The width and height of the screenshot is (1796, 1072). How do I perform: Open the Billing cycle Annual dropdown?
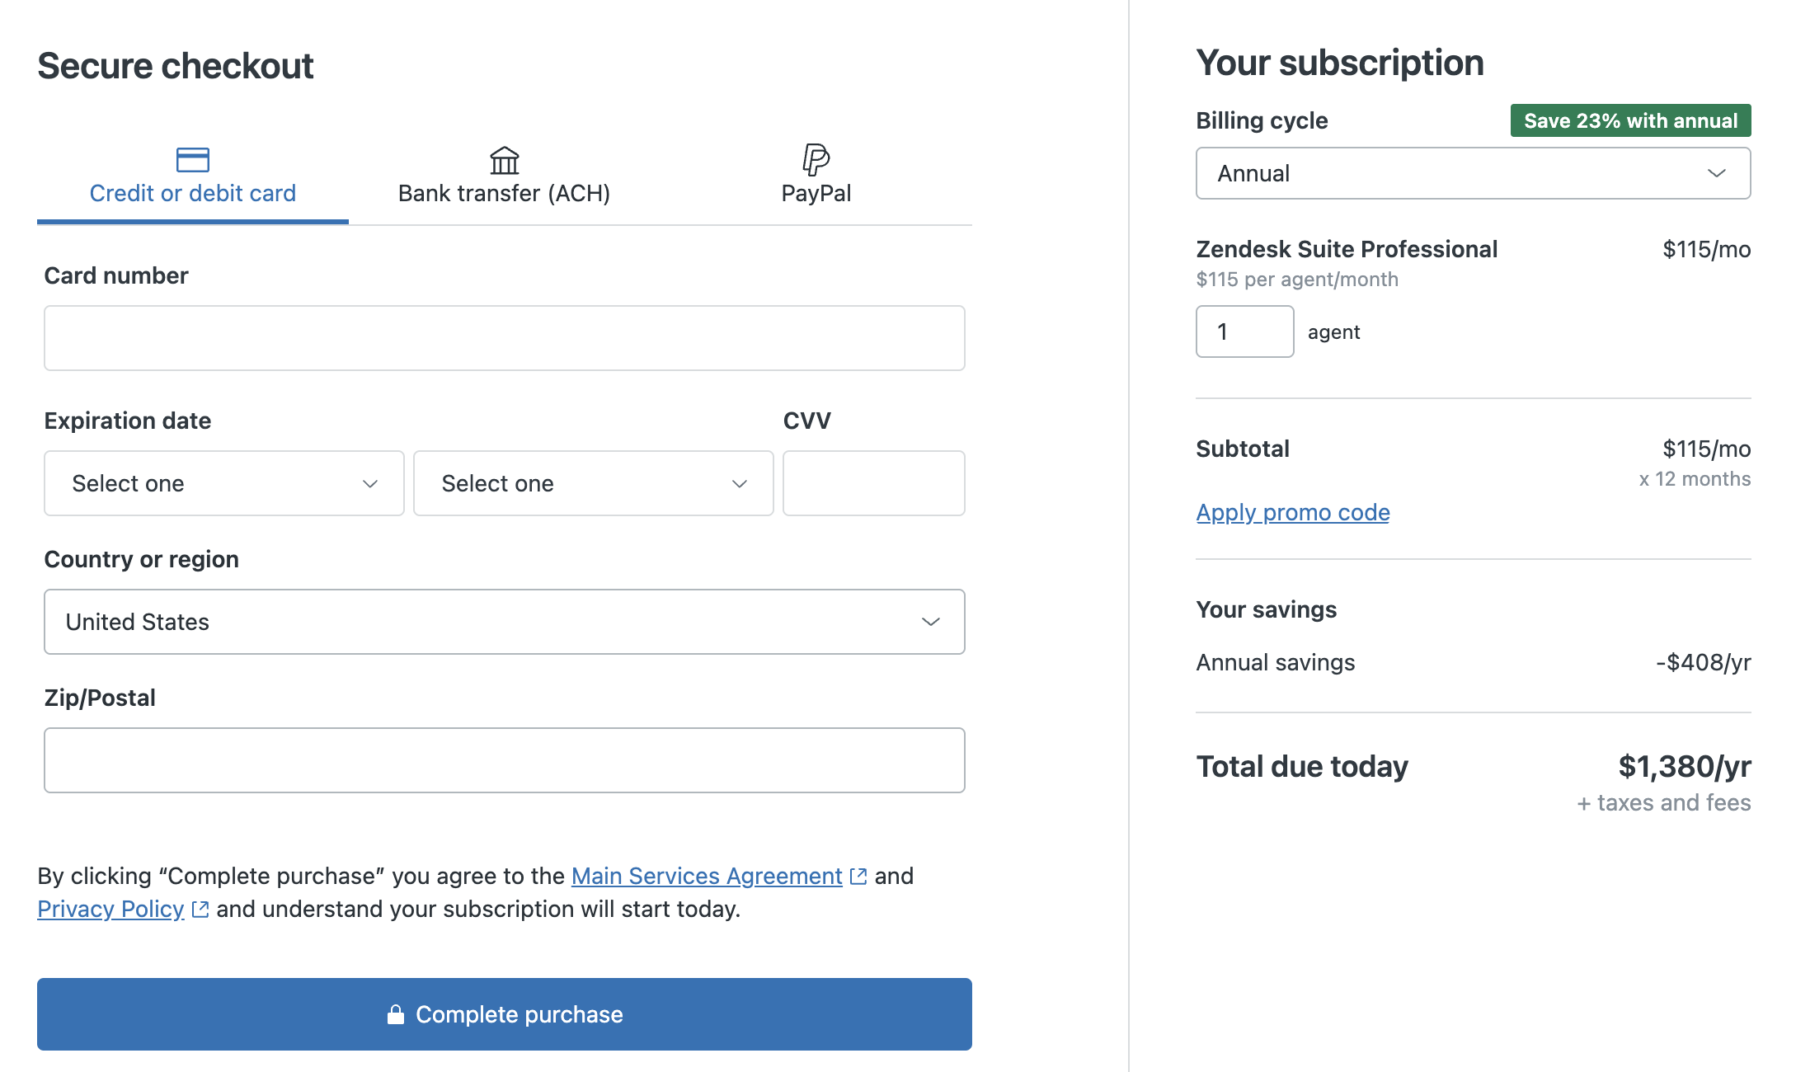[1474, 173]
